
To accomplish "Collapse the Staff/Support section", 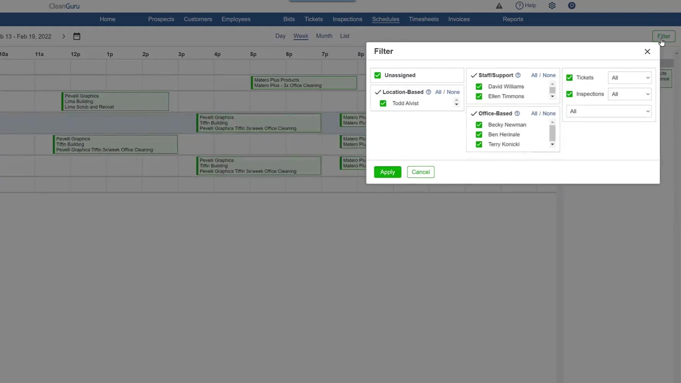I will (x=474, y=76).
